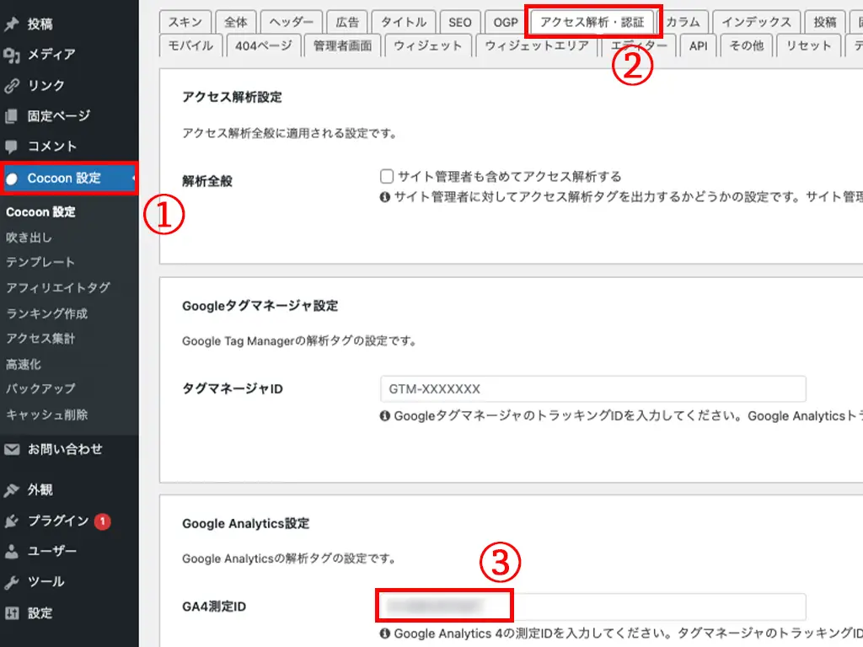
Task: Select the タイトル tab
Action: click(404, 22)
